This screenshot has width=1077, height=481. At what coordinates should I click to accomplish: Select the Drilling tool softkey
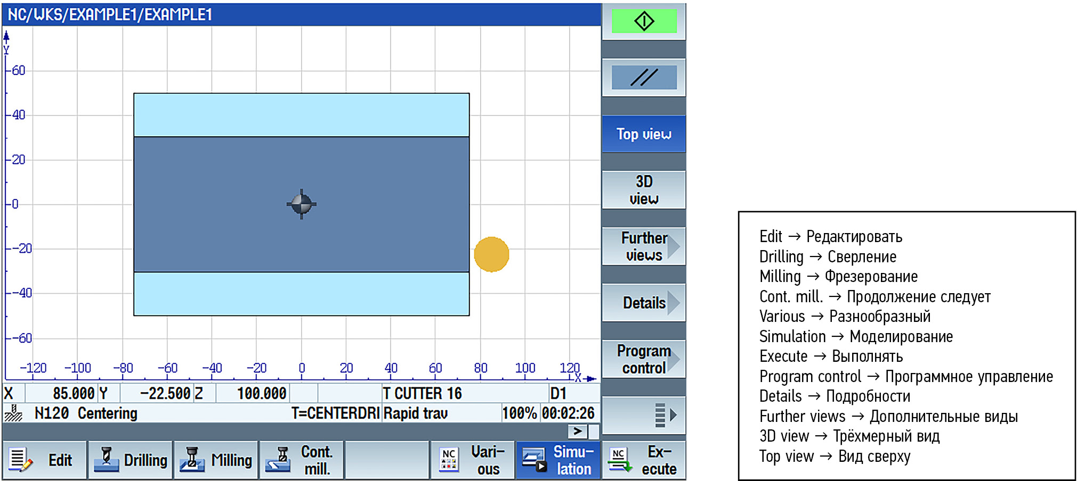(x=131, y=460)
